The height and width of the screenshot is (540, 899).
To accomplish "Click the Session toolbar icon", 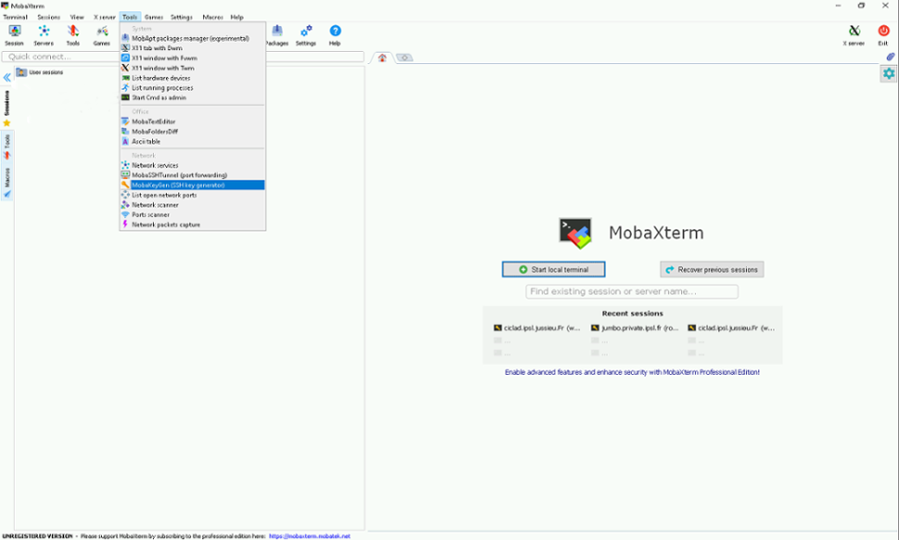I will [x=14, y=35].
